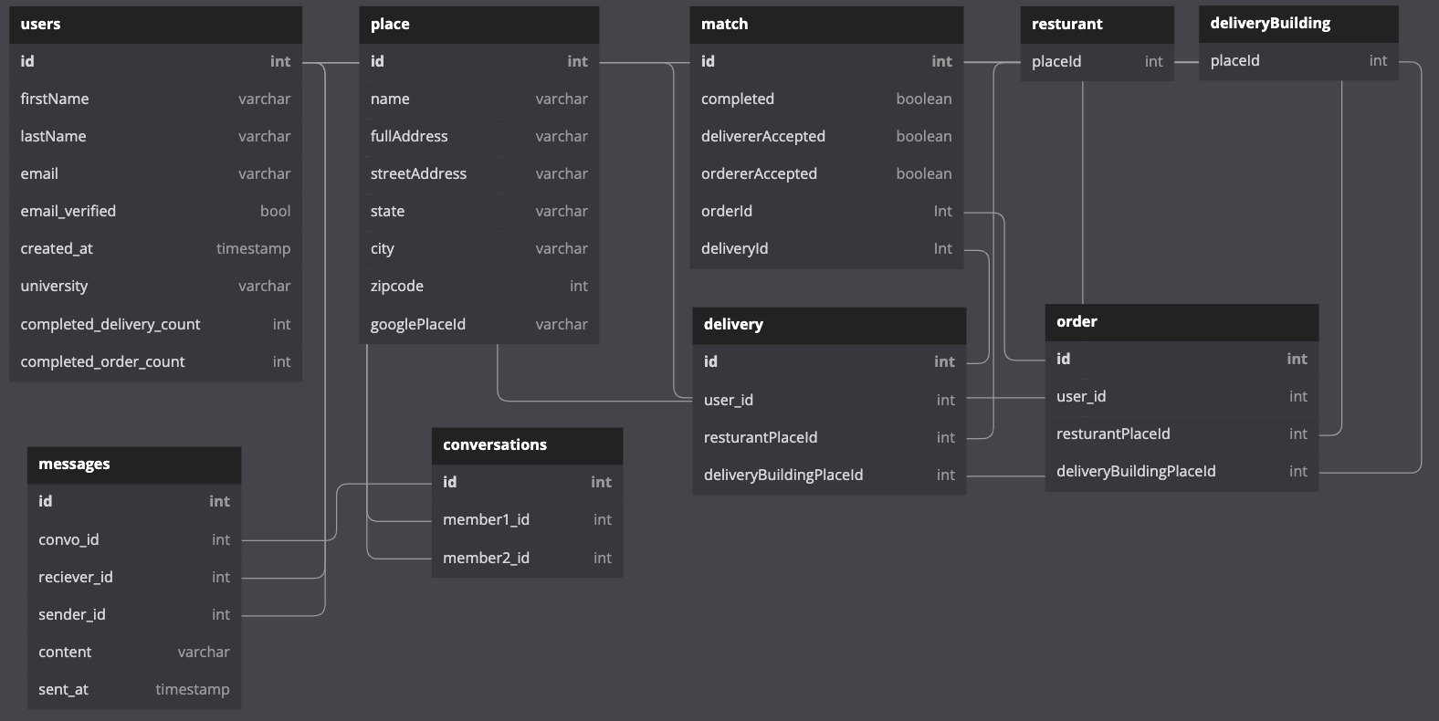
Task: Click ordererAccepted row in match
Action: (826, 173)
